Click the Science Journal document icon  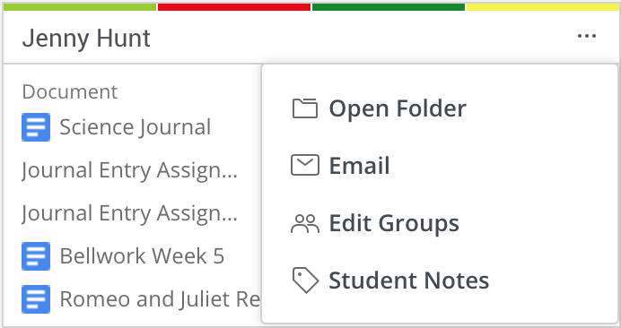point(36,127)
